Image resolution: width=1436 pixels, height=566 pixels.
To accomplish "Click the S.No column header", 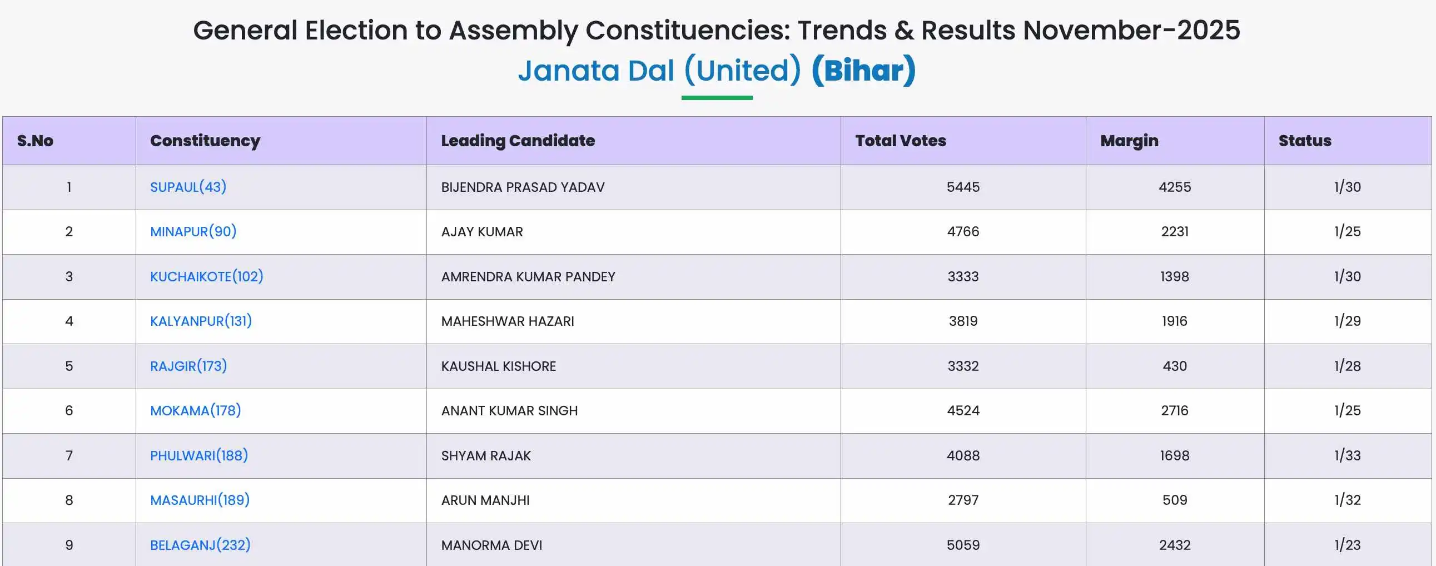I will [x=35, y=141].
